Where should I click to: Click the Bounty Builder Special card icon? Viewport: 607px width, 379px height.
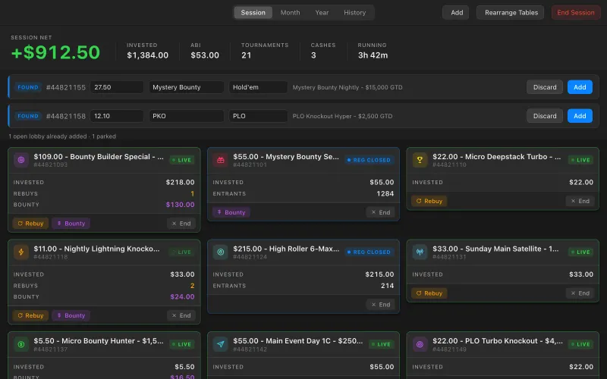click(21, 160)
